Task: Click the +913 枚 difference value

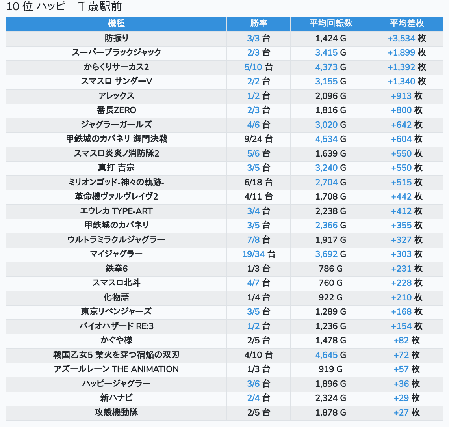Action: pos(406,96)
